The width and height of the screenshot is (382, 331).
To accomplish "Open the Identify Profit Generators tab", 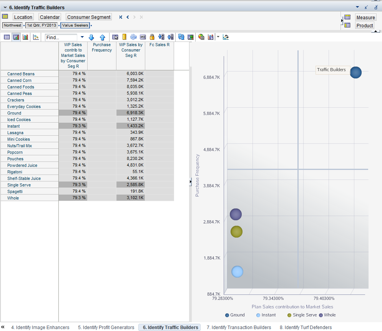I will (106, 328).
